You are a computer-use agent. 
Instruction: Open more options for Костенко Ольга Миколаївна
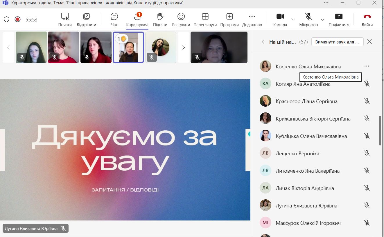[367, 66]
